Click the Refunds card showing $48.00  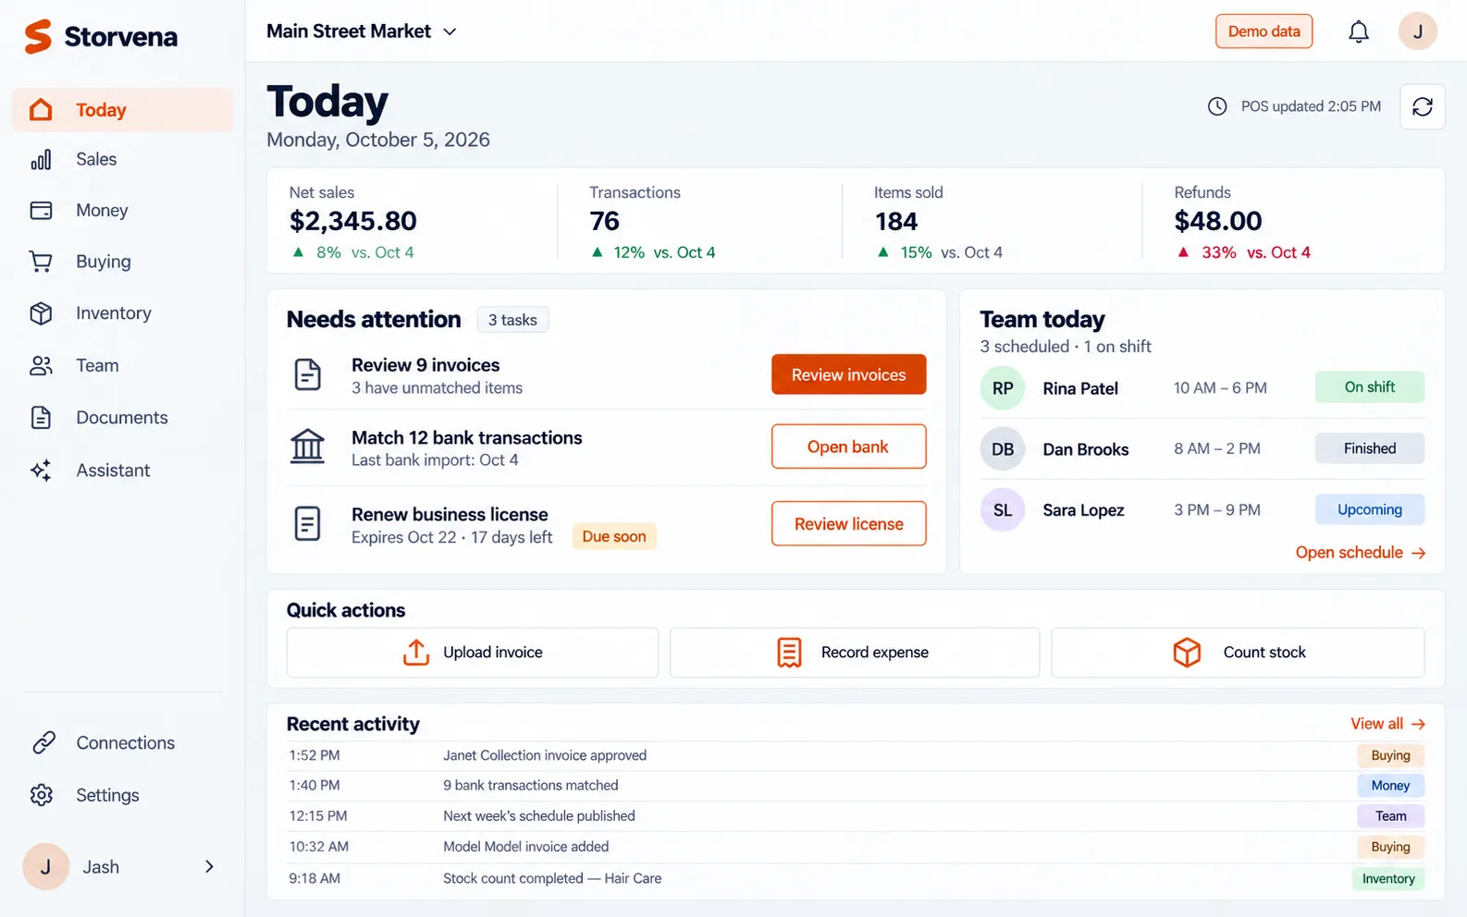click(x=1293, y=221)
